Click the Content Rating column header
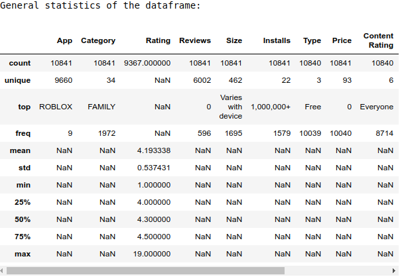The height and width of the screenshot is (277, 400). click(379, 40)
